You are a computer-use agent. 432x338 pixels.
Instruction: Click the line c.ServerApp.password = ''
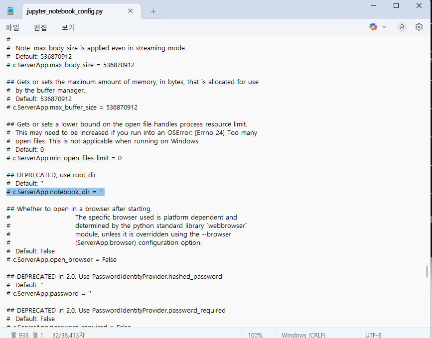[49, 293]
